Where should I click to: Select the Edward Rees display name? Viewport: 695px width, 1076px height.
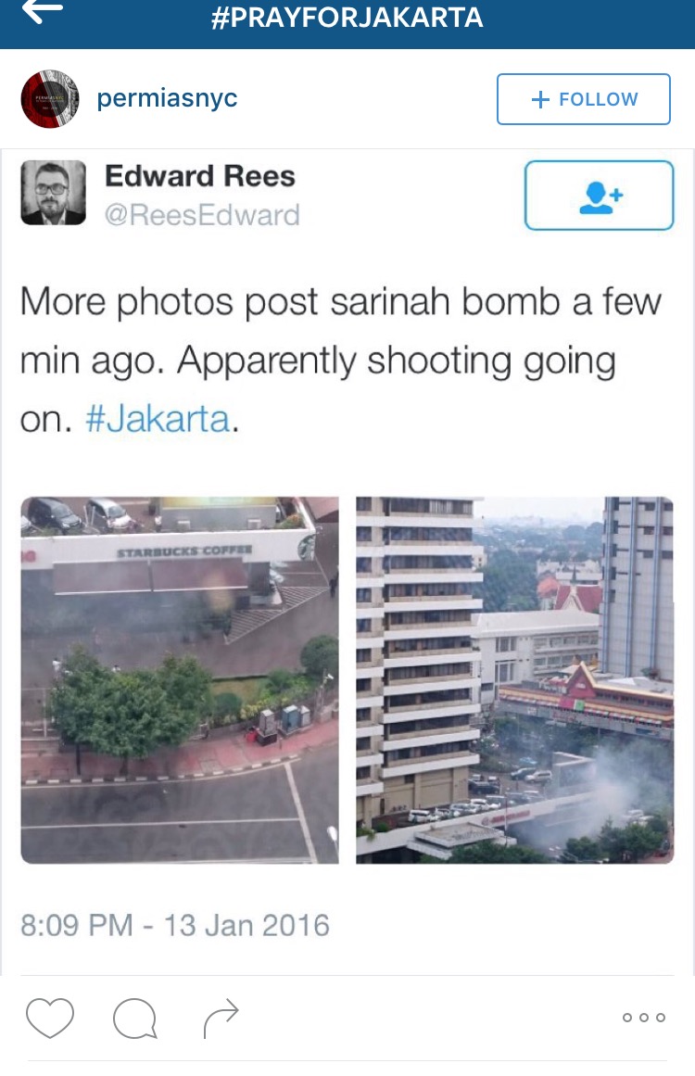[x=199, y=176]
